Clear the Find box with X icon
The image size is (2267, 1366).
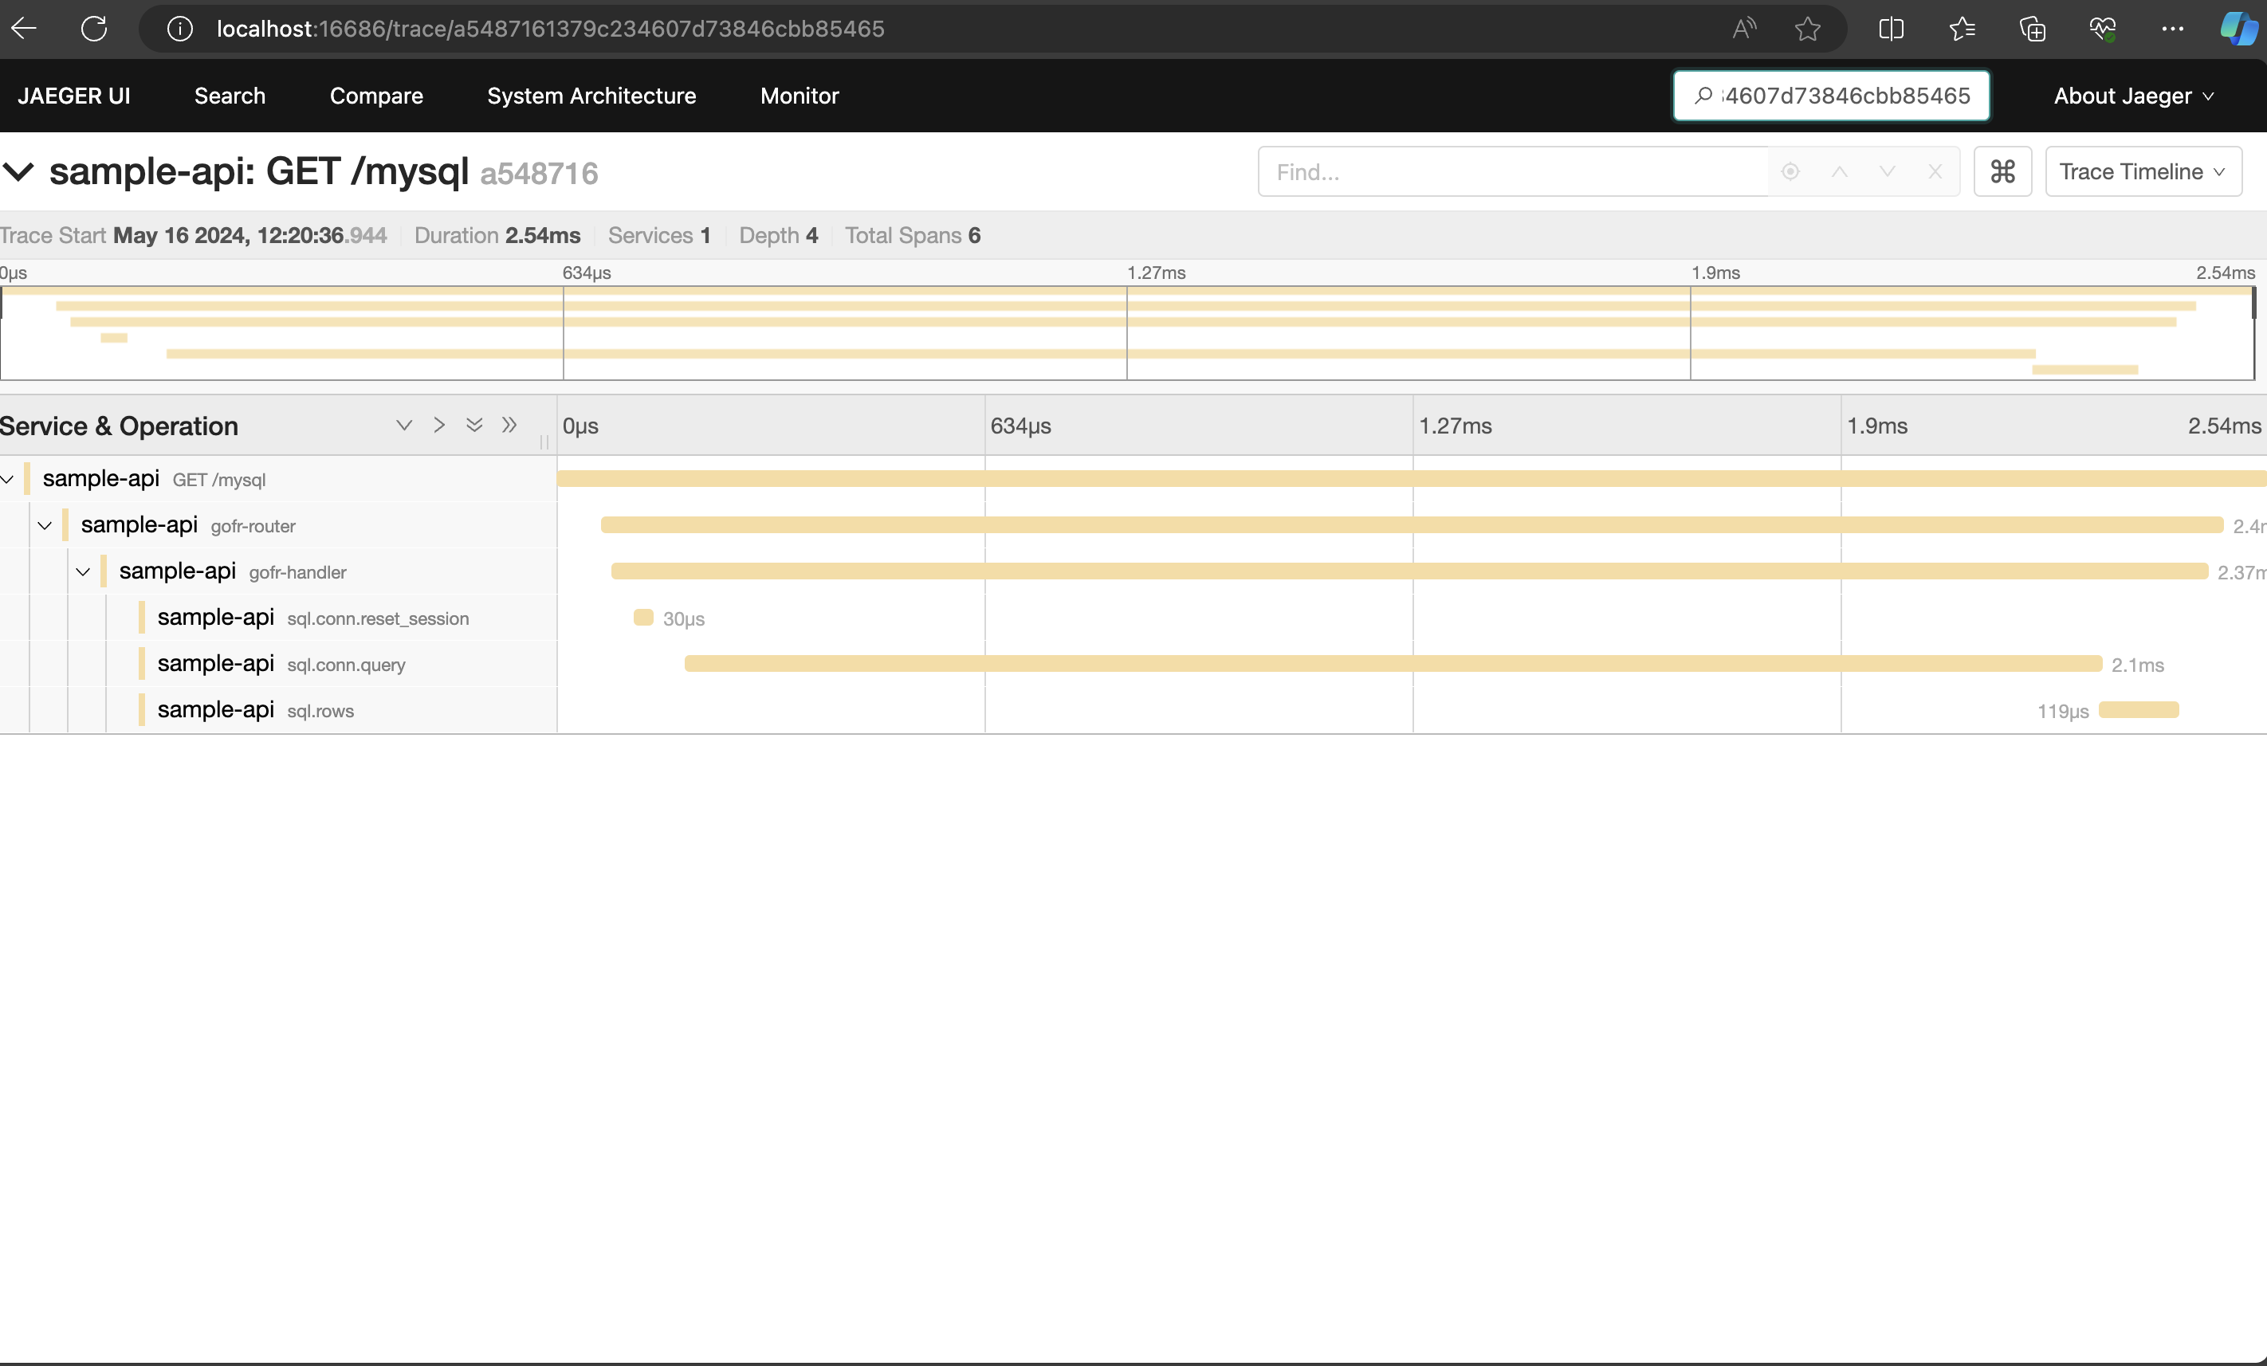1935,172
